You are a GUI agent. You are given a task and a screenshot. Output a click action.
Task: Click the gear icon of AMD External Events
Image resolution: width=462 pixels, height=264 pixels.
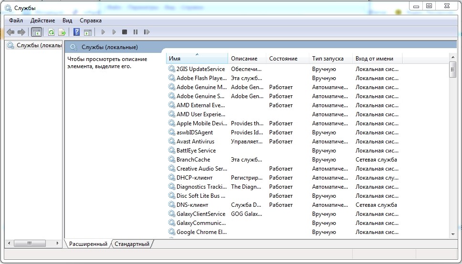tap(171, 105)
